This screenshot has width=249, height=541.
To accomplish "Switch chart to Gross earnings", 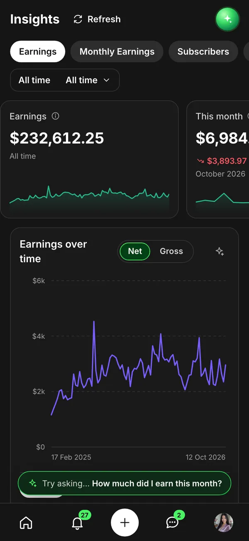I will point(171,251).
